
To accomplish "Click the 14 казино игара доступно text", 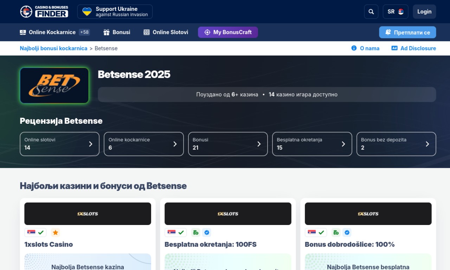I will tap(303, 95).
